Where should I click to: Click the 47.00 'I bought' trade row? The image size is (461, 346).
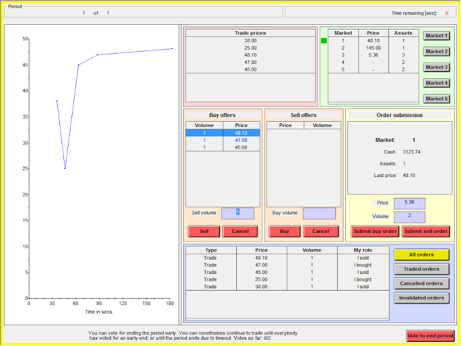click(288, 265)
